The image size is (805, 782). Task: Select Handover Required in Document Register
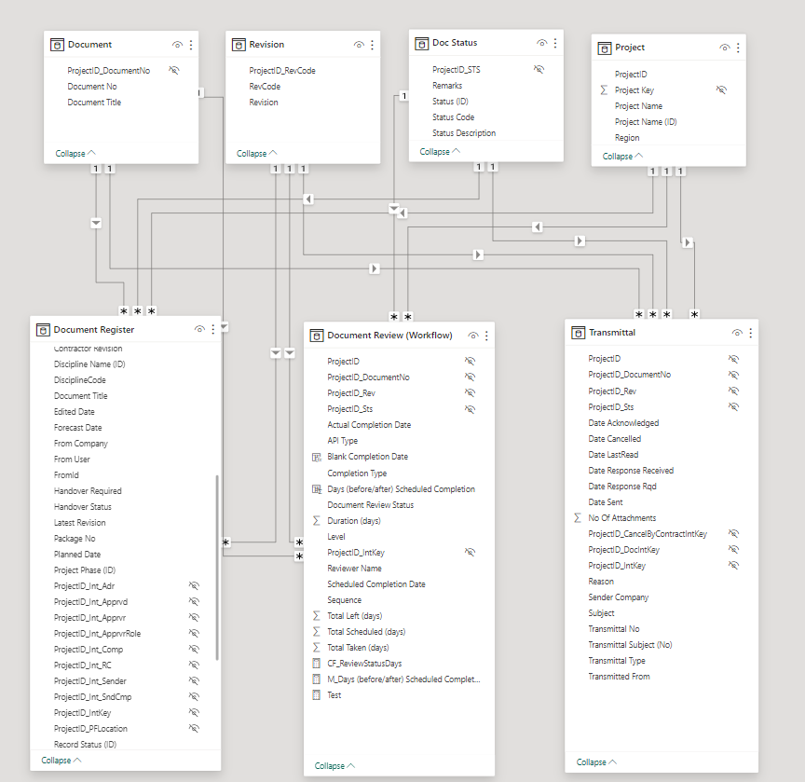point(88,491)
